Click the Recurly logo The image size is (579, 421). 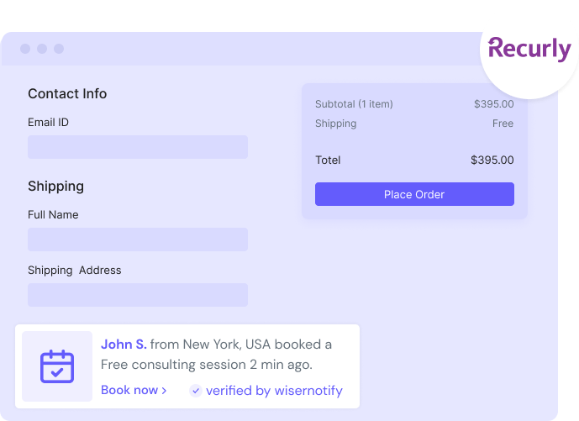(529, 49)
